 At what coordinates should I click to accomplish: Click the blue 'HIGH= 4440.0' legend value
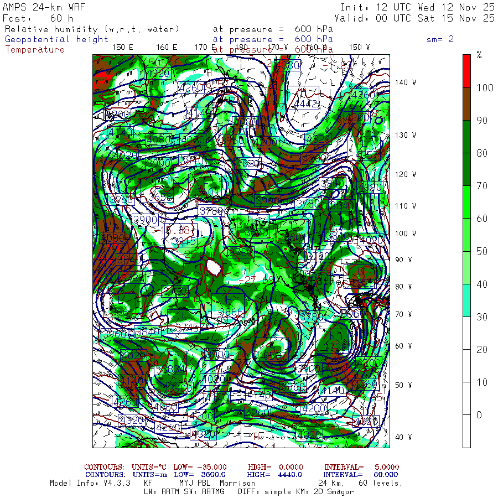(274, 475)
